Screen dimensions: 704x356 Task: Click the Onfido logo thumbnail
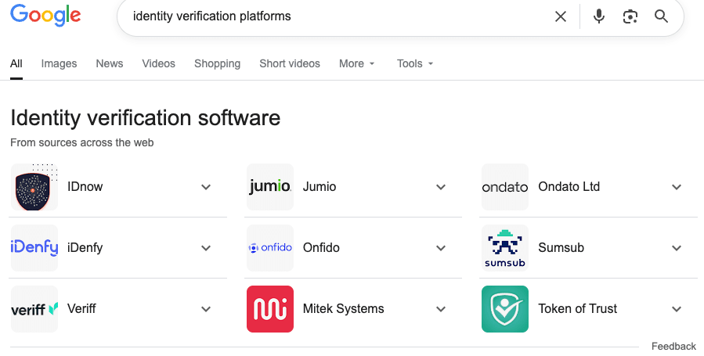point(270,248)
